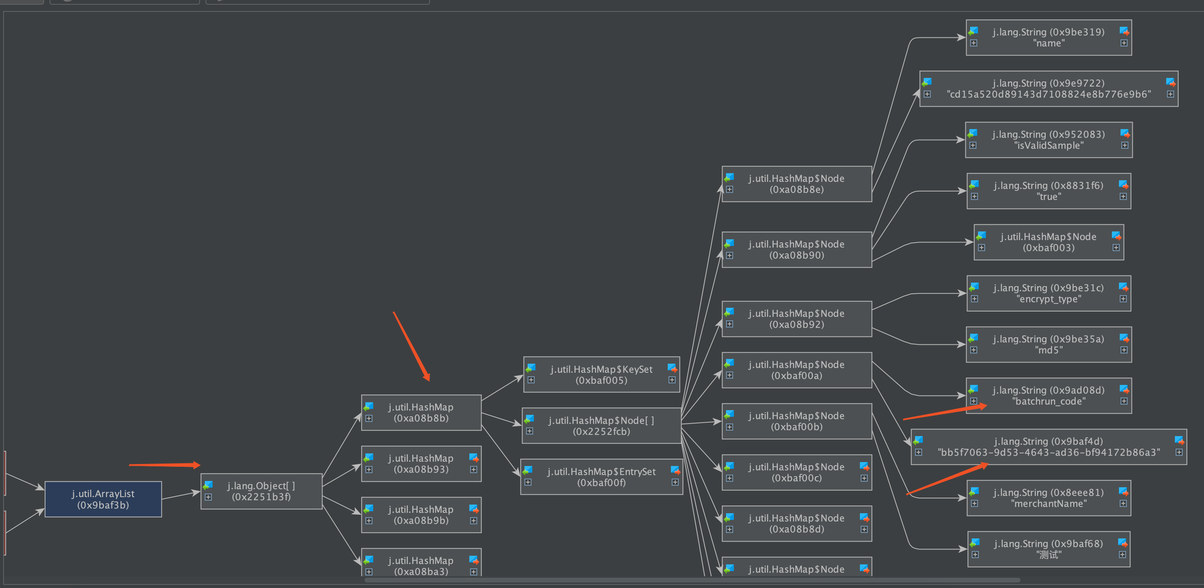
Task: Select string value "merchantName"
Action: tap(1049, 503)
